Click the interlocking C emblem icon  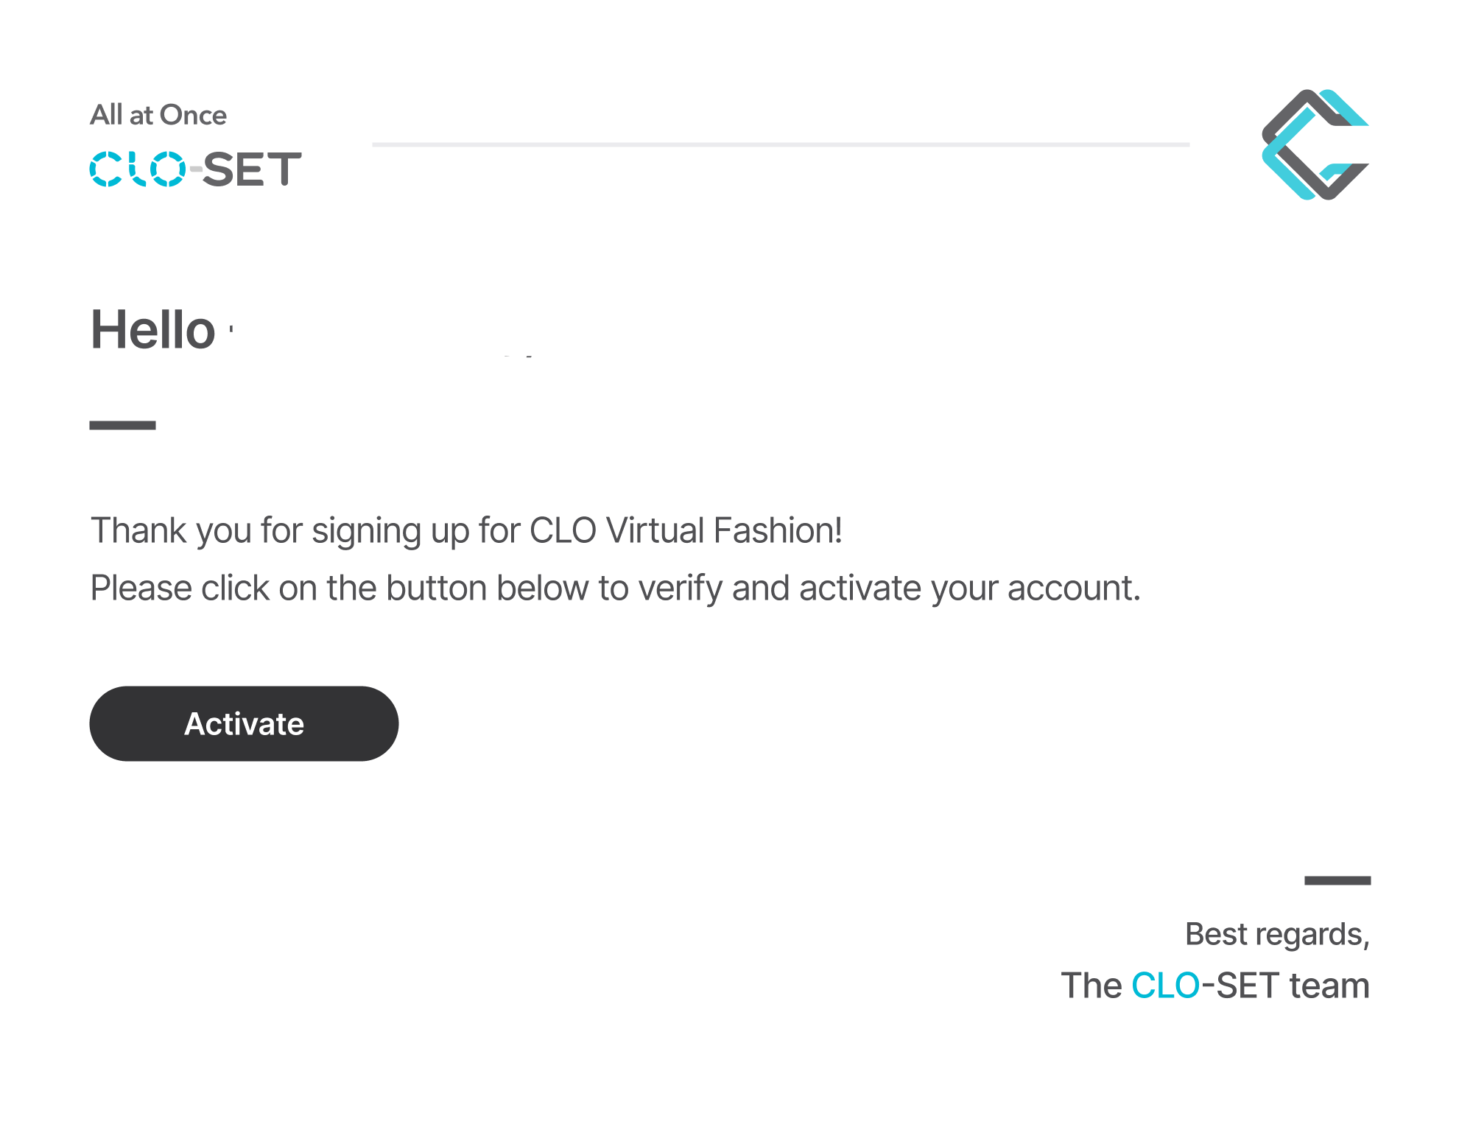click(x=1315, y=144)
